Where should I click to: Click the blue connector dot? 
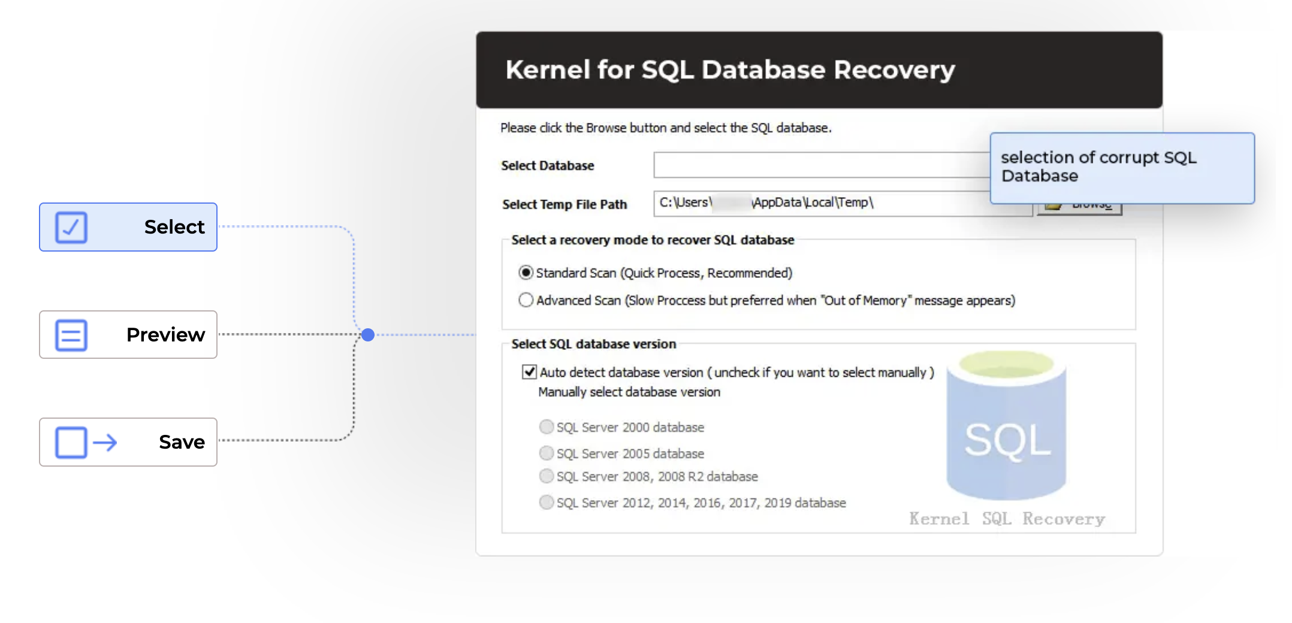click(x=368, y=335)
